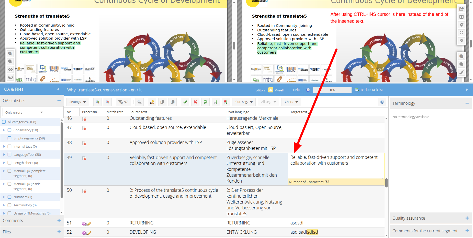Image resolution: width=473 pixels, height=238 pixels.
Task: Check the All categories (108) checkbox
Action: tap(4, 122)
